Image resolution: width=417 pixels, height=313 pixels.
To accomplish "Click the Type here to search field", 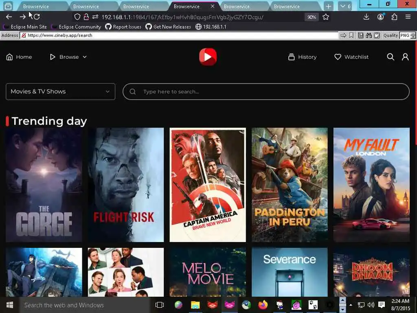I will [266, 92].
